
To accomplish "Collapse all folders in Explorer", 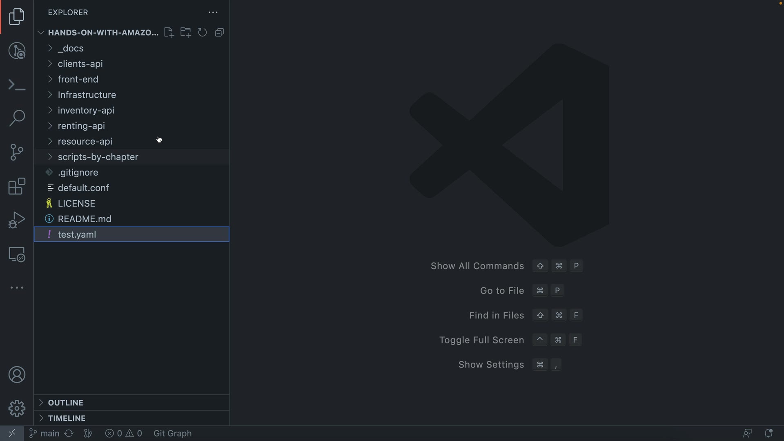I will point(219,33).
